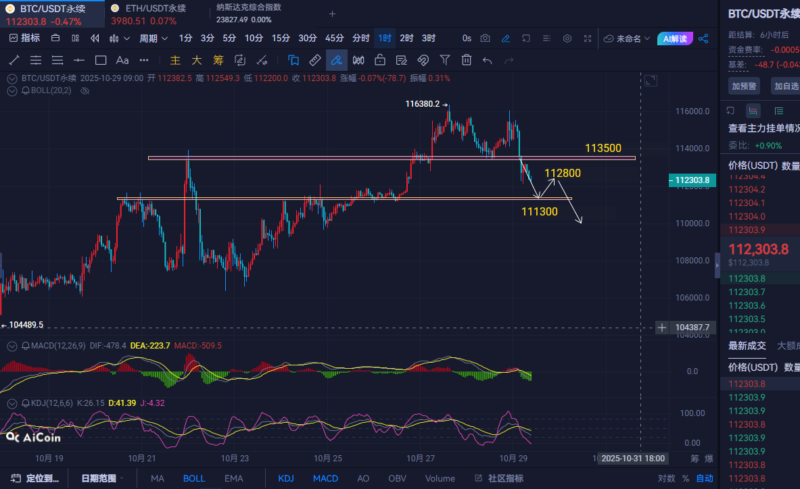
Task: Click the 加预警 alert button
Action: (x=744, y=86)
